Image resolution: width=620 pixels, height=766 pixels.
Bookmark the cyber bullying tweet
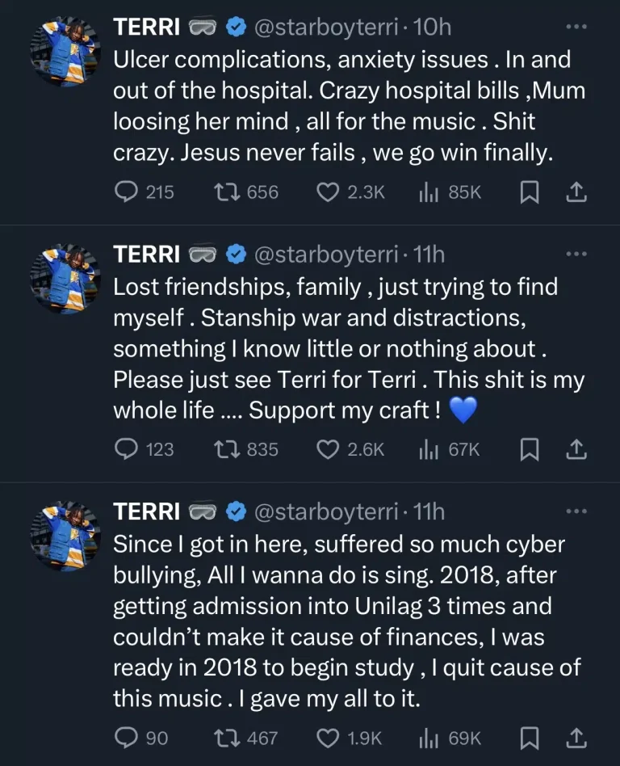click(x=529, y=738)
